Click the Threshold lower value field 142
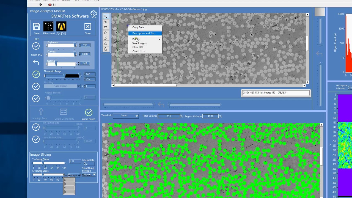This screenshot has height=198, width=352. click(x=90, y=74)
